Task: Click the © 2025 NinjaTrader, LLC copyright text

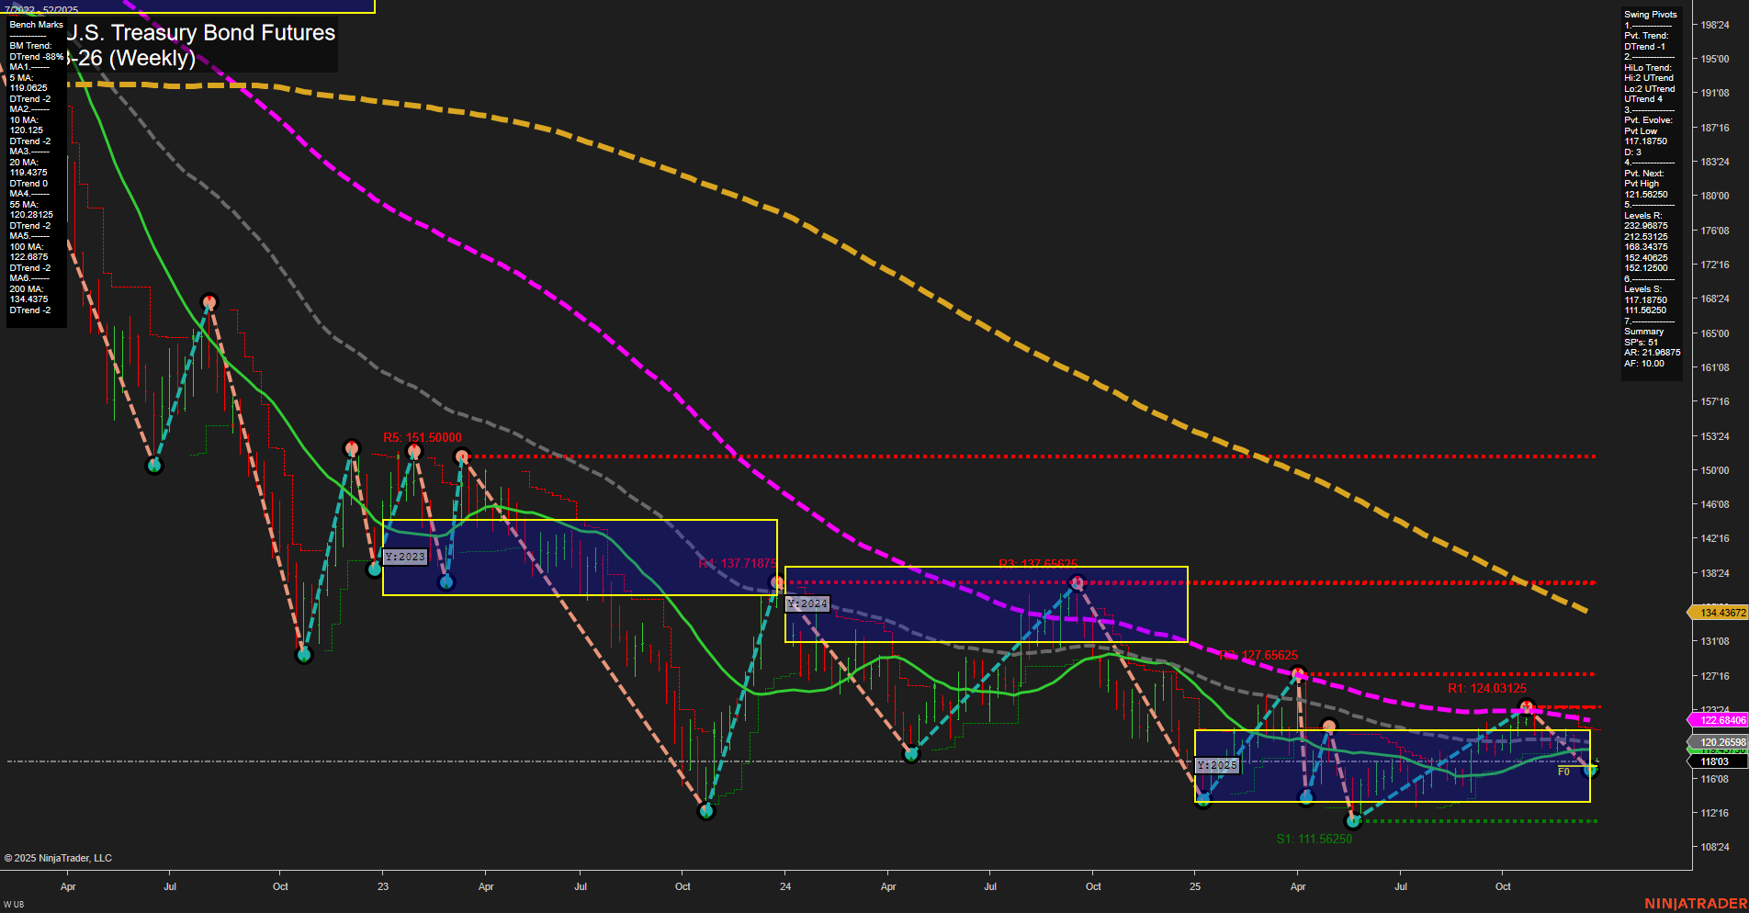Action: tap(59, 857)
